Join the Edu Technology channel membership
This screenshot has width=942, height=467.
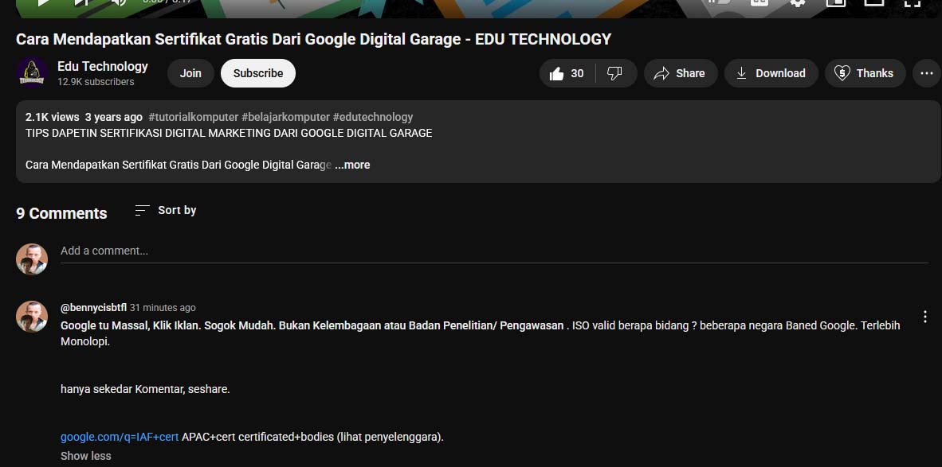click(190, 73)
